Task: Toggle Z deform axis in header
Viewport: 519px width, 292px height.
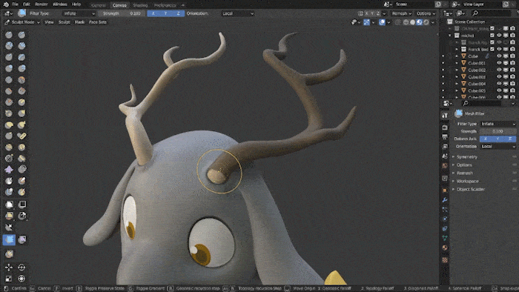Action: pos(179,13)
